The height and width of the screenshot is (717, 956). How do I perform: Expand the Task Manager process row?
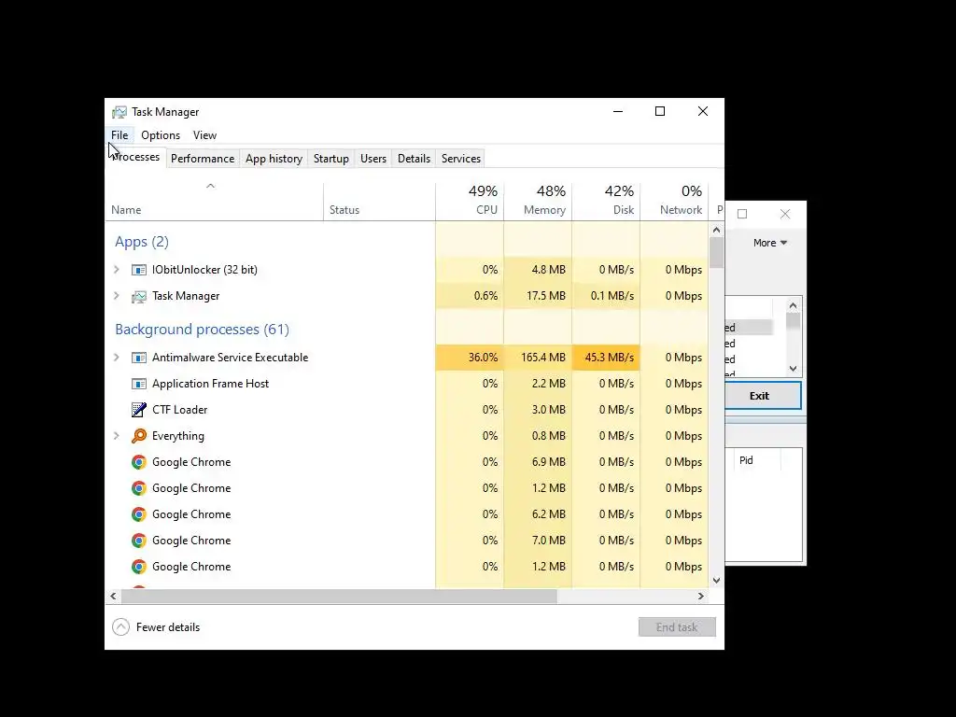coord(117,296)
